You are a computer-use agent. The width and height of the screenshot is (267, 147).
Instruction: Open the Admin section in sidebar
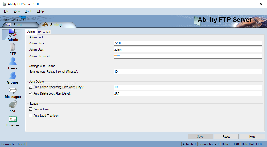click(12, 35)
